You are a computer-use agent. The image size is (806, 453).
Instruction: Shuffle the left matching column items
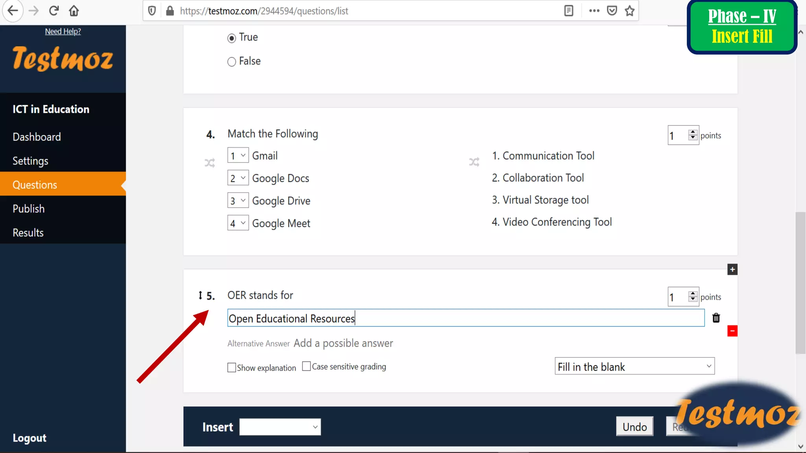pos(210,162)
